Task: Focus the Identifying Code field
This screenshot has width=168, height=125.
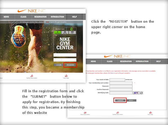Action: pyautogui.click(x=121, y=93)
